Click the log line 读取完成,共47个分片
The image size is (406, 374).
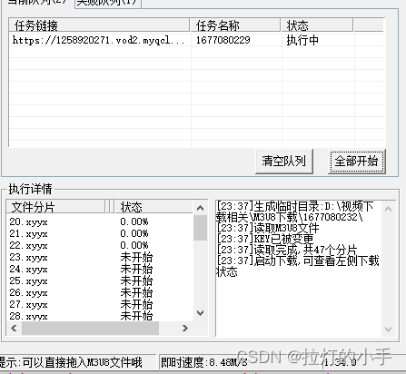[287, 250]
